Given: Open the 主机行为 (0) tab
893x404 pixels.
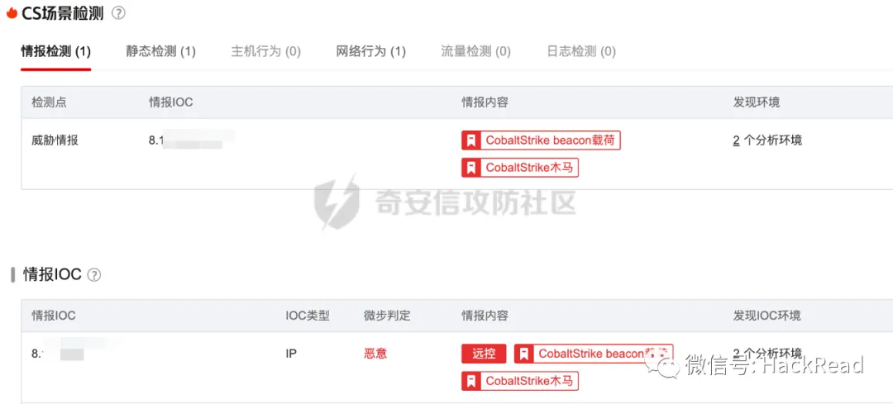Looking at the screenshot, I should pos(266,52).
